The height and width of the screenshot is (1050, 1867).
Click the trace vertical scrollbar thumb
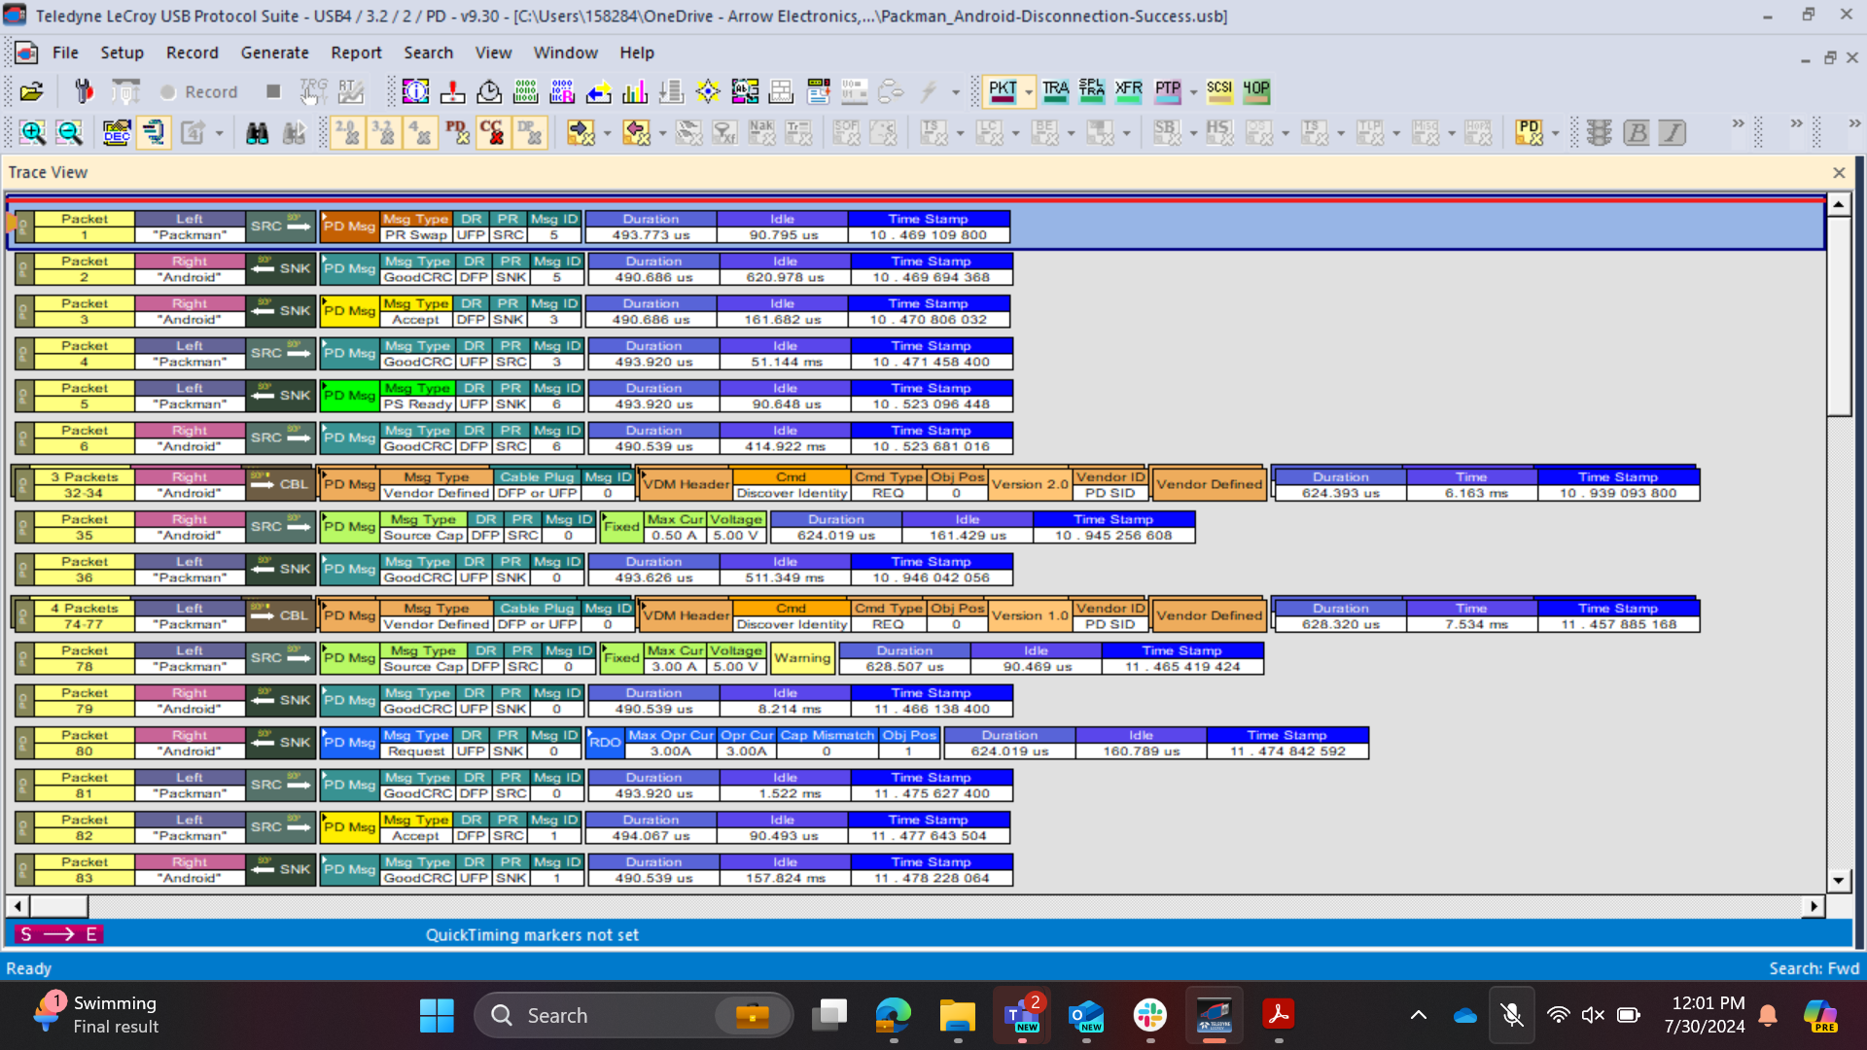pyautogui.click(x=1838, y=316)
